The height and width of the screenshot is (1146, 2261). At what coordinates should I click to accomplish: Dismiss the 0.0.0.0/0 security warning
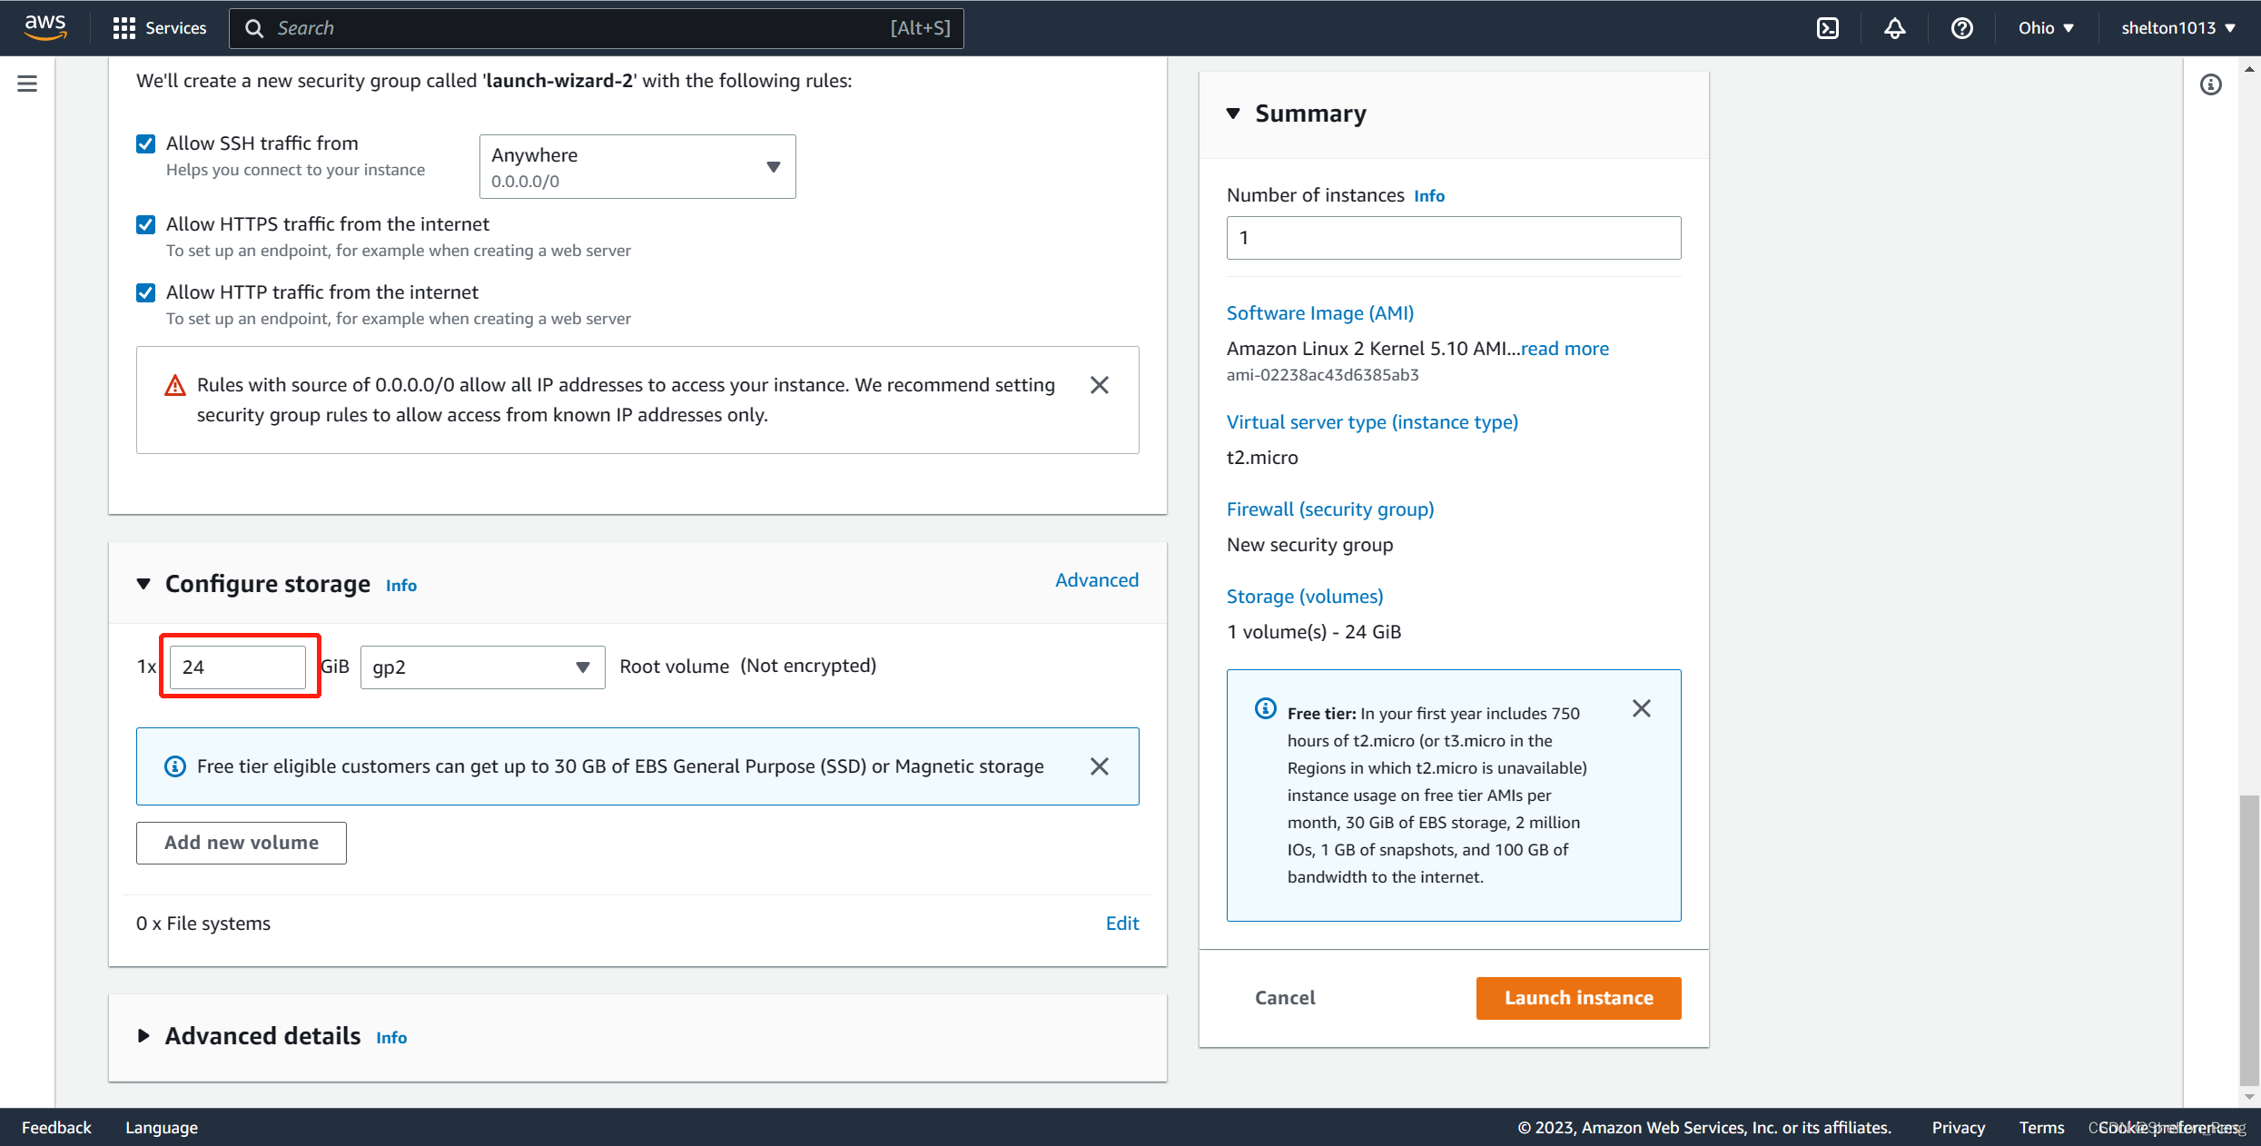click(1100, 385)
